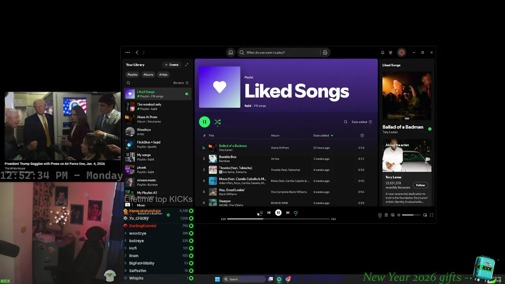The width and height of the screenshot is (505, 284).
Task: Open Spotify from the Windows taskbar
Action: pyautogui.click(x=279, y=279)
